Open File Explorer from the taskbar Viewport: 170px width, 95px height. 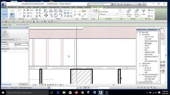point(64,93)
